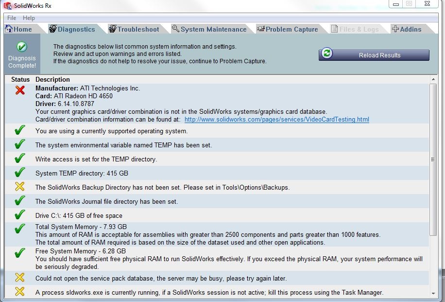Click the green refresh icon on Reload Results

coord(327,53)
